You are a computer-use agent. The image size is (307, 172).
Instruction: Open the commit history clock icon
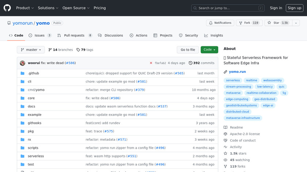click(x=190, y=63)
